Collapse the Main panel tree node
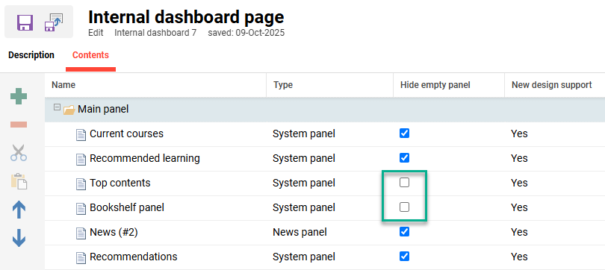The image size is (605, 270). (x=57, y=107)
